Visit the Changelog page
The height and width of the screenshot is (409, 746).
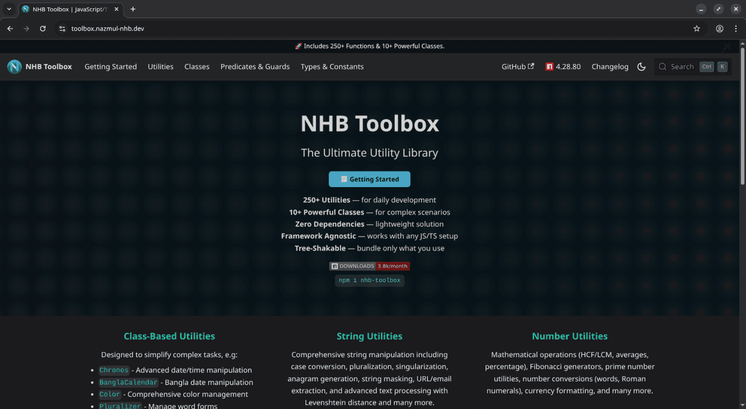(x=610, y=66)
